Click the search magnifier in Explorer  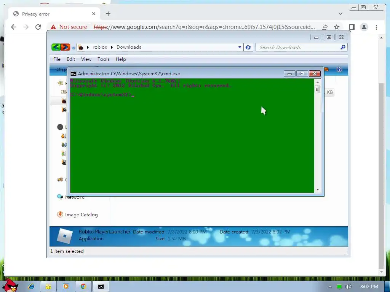(x=343, y=47)
